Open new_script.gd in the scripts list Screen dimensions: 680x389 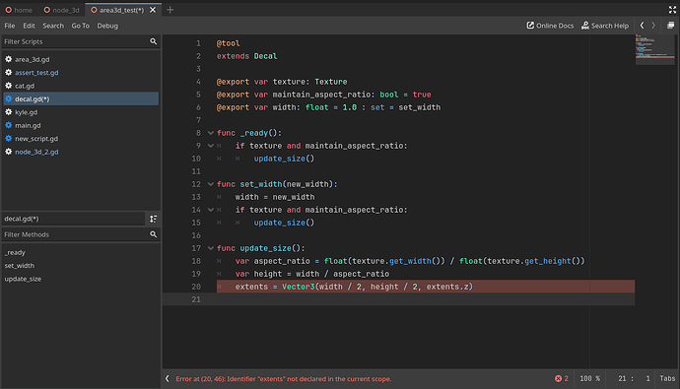pos(36,139)
